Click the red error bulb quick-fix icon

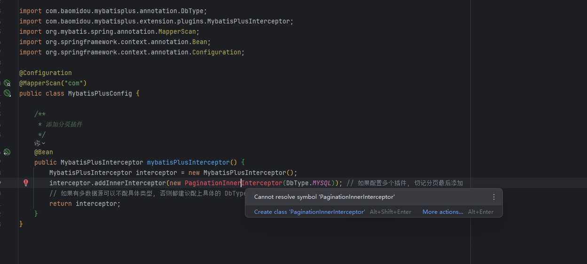26,183
